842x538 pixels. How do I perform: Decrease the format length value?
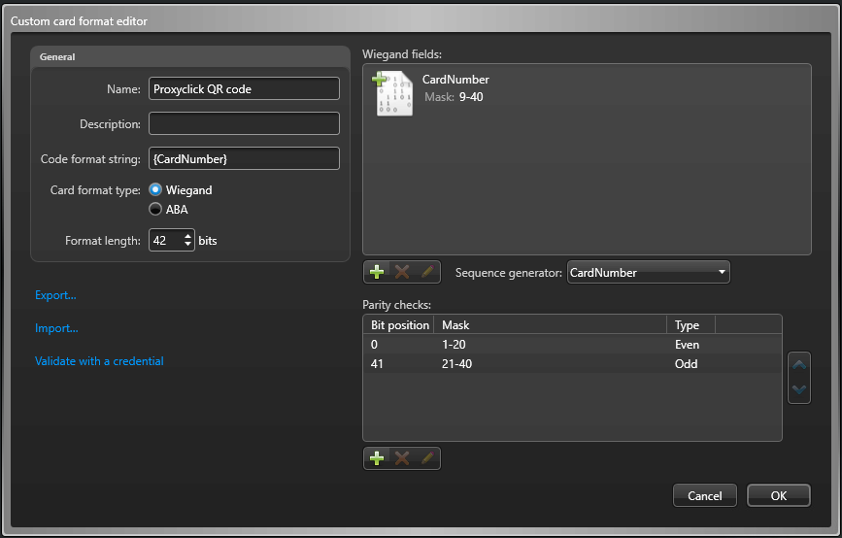[x=187, y=245]
